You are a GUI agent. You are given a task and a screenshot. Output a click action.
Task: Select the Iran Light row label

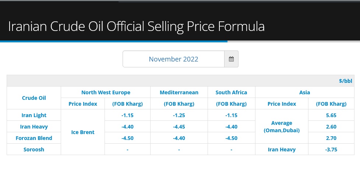34,115
